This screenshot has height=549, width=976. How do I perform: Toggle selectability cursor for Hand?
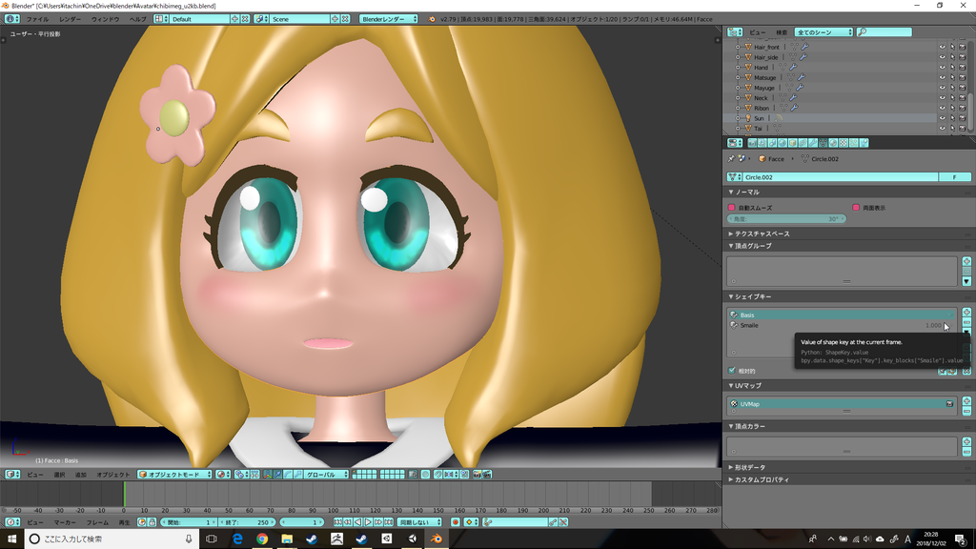(952, 68)
